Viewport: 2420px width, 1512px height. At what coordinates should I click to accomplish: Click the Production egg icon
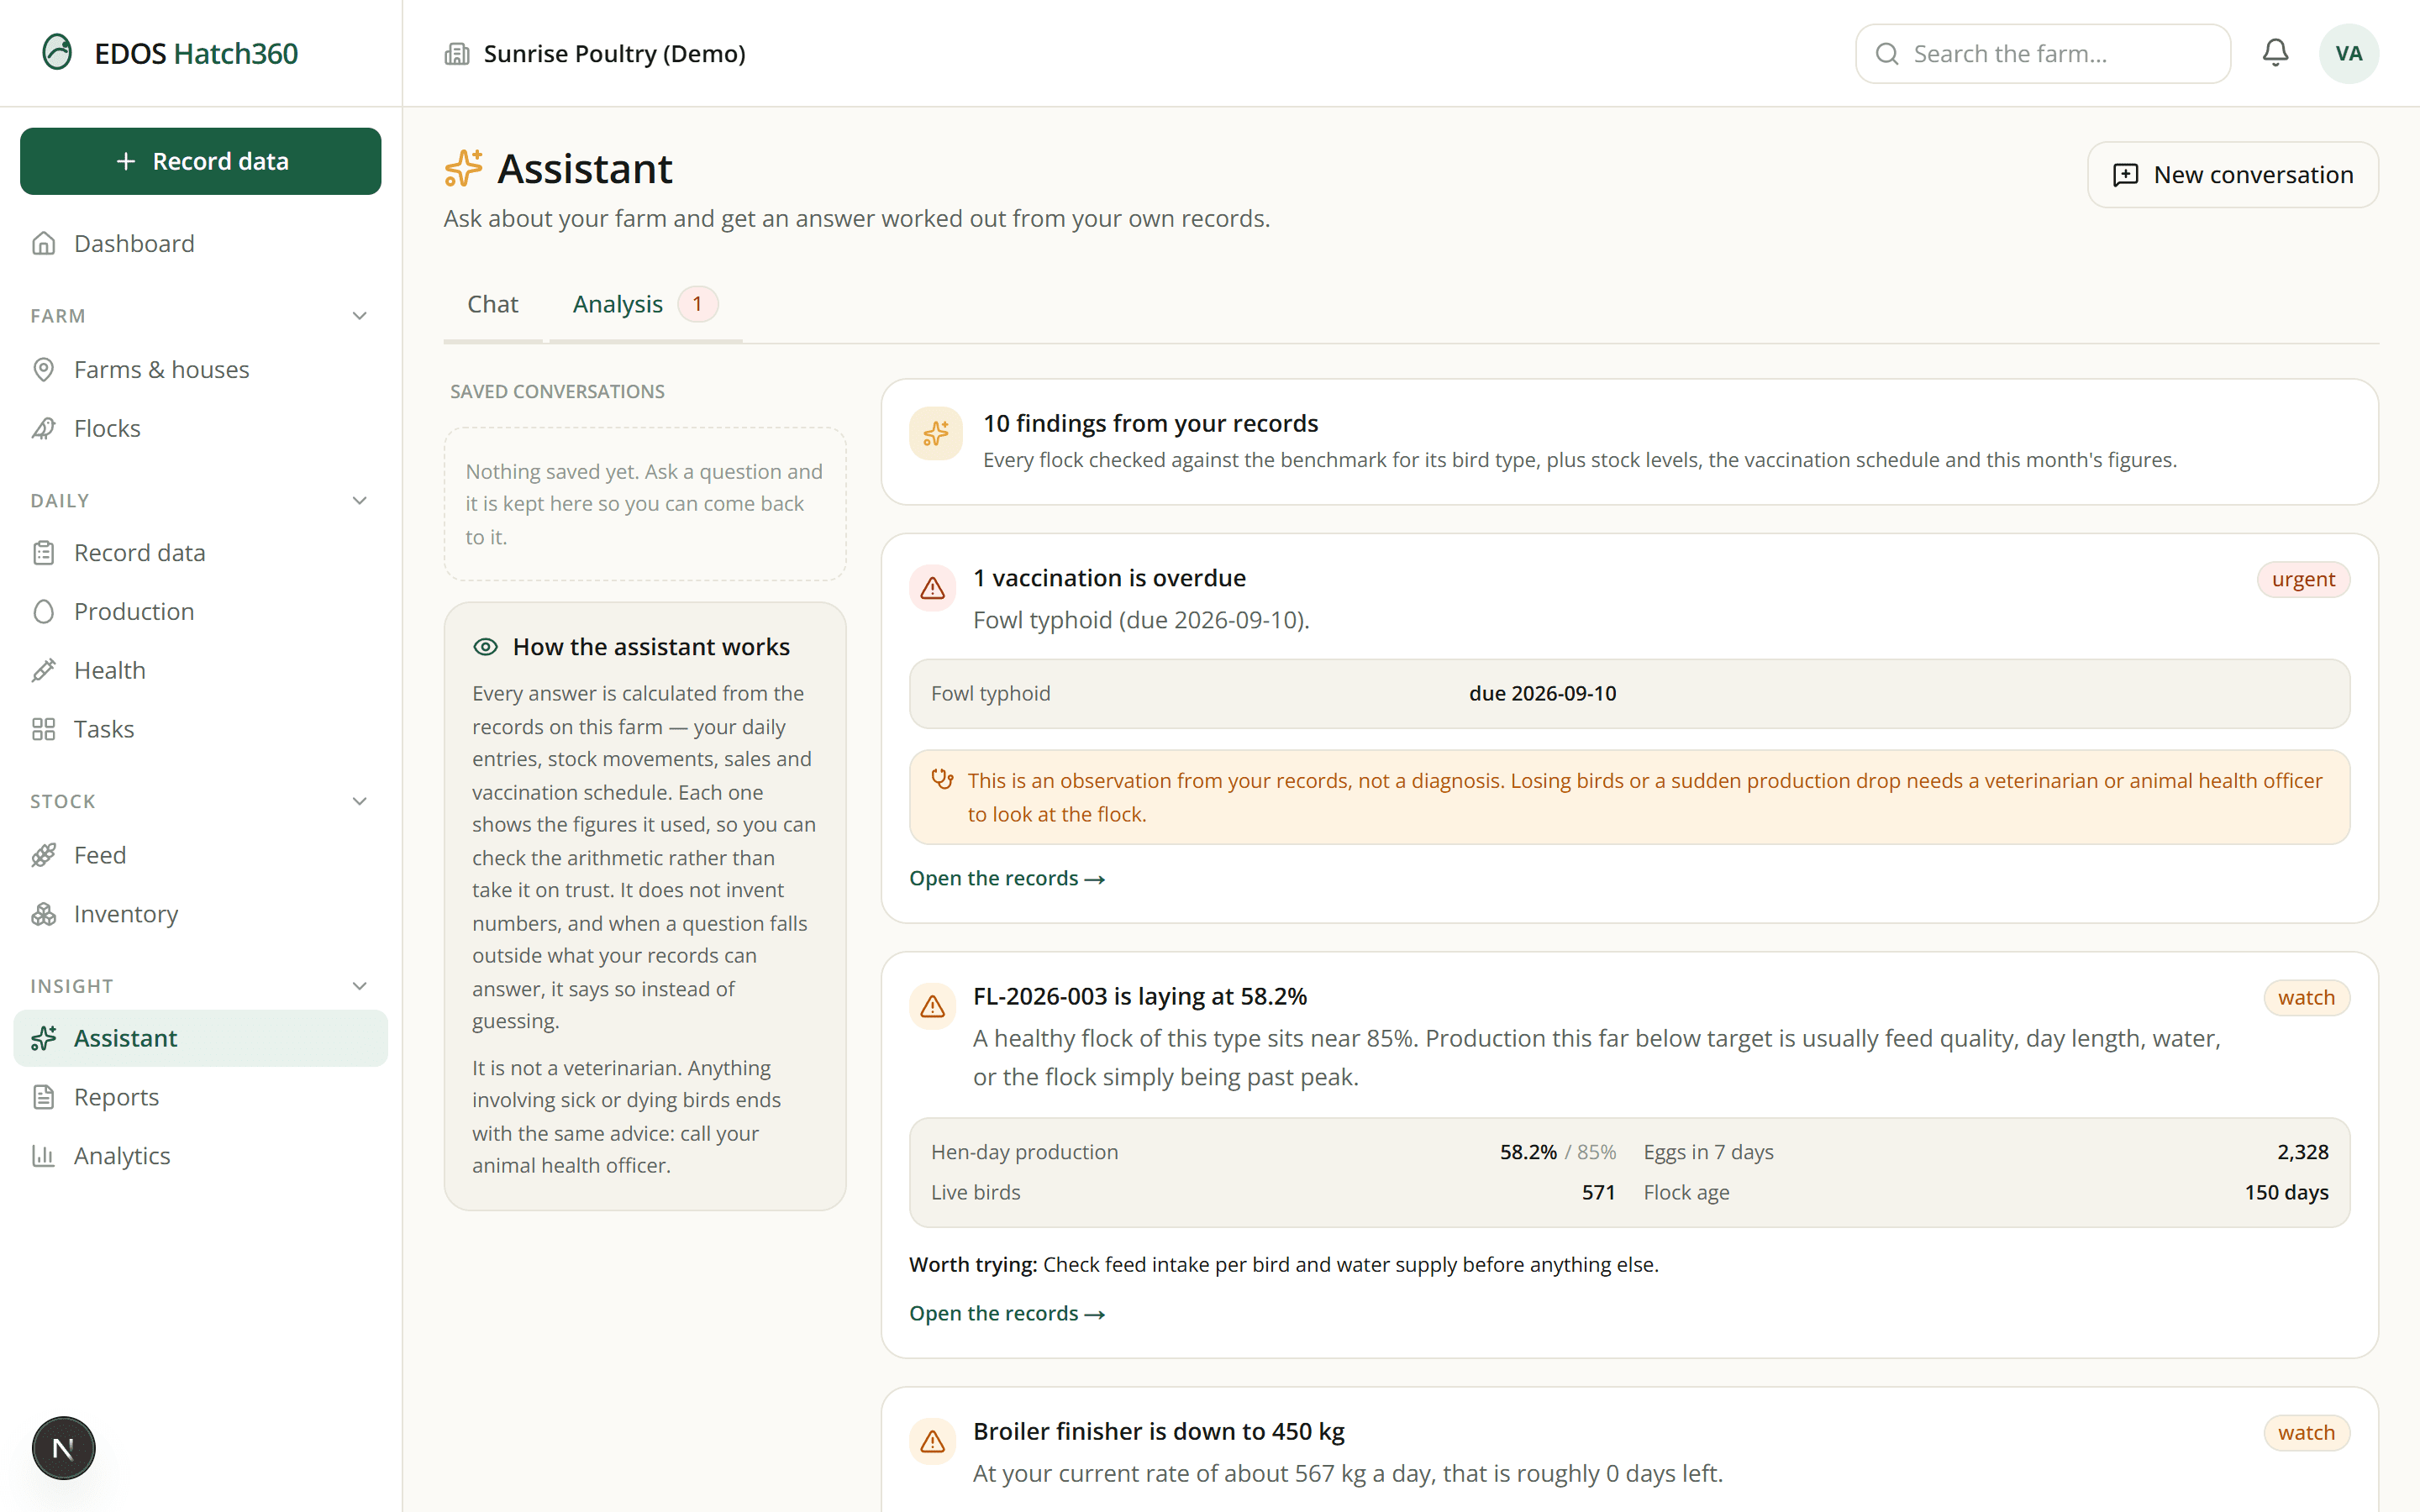[44, 612]
